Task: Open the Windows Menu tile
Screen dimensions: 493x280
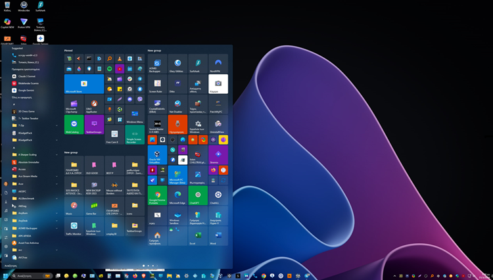Action: [x=135, y=114]
